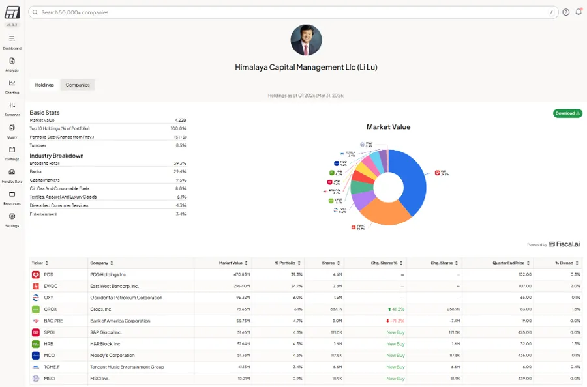This screenshot has height=387, width=587.
Task: Open the Screener tool in sidebar
Action: (x=12, y=109)
